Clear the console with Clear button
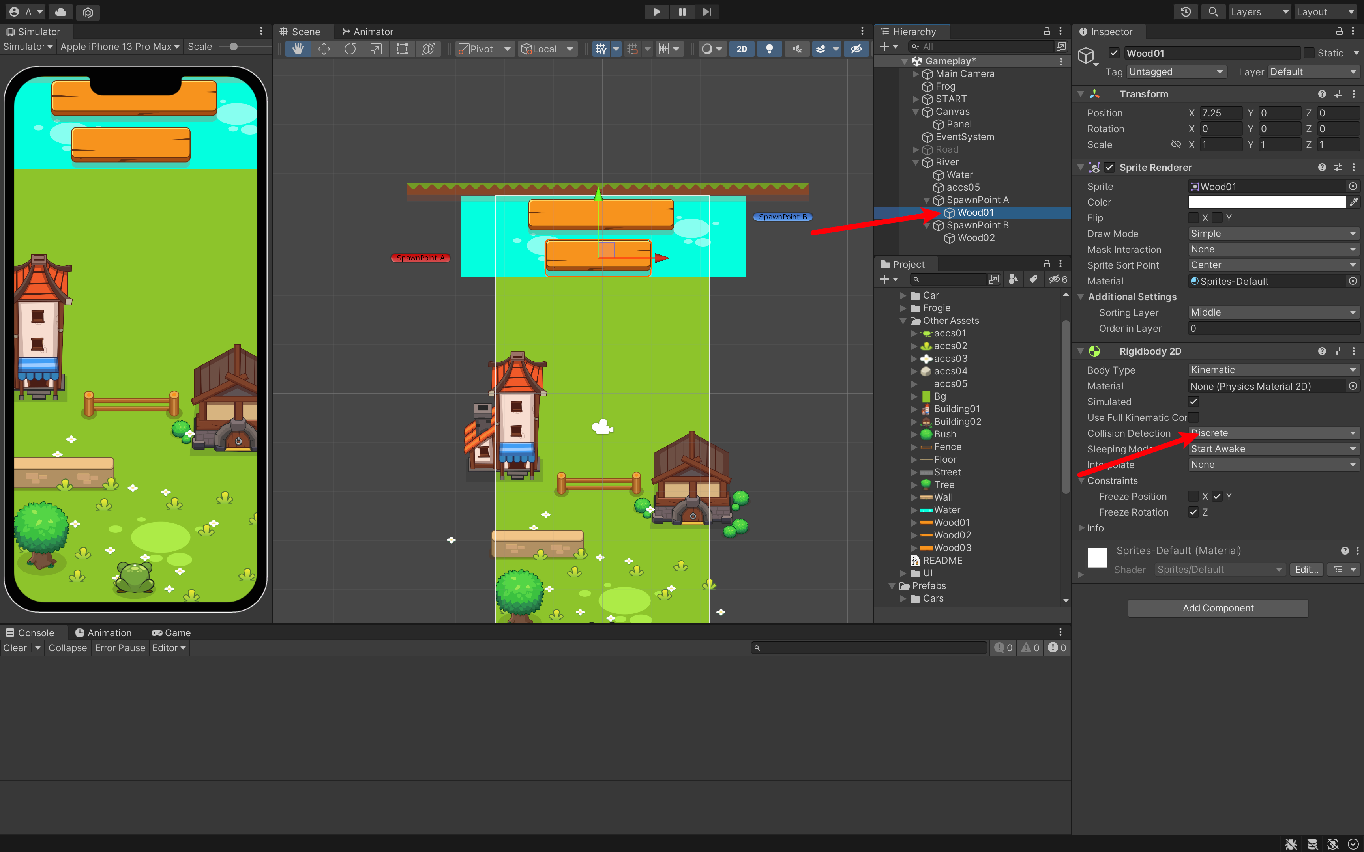1364x852 pixels. pyautogui.click(x=15, y=648)
